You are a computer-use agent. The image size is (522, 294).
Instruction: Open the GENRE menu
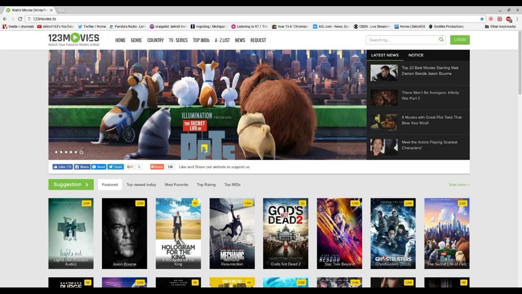136,40
